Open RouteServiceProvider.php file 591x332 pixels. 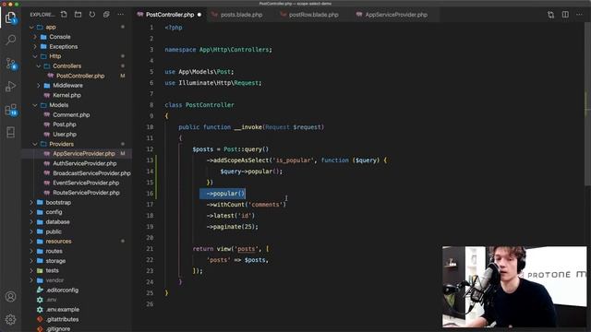(x=86, y=193)
